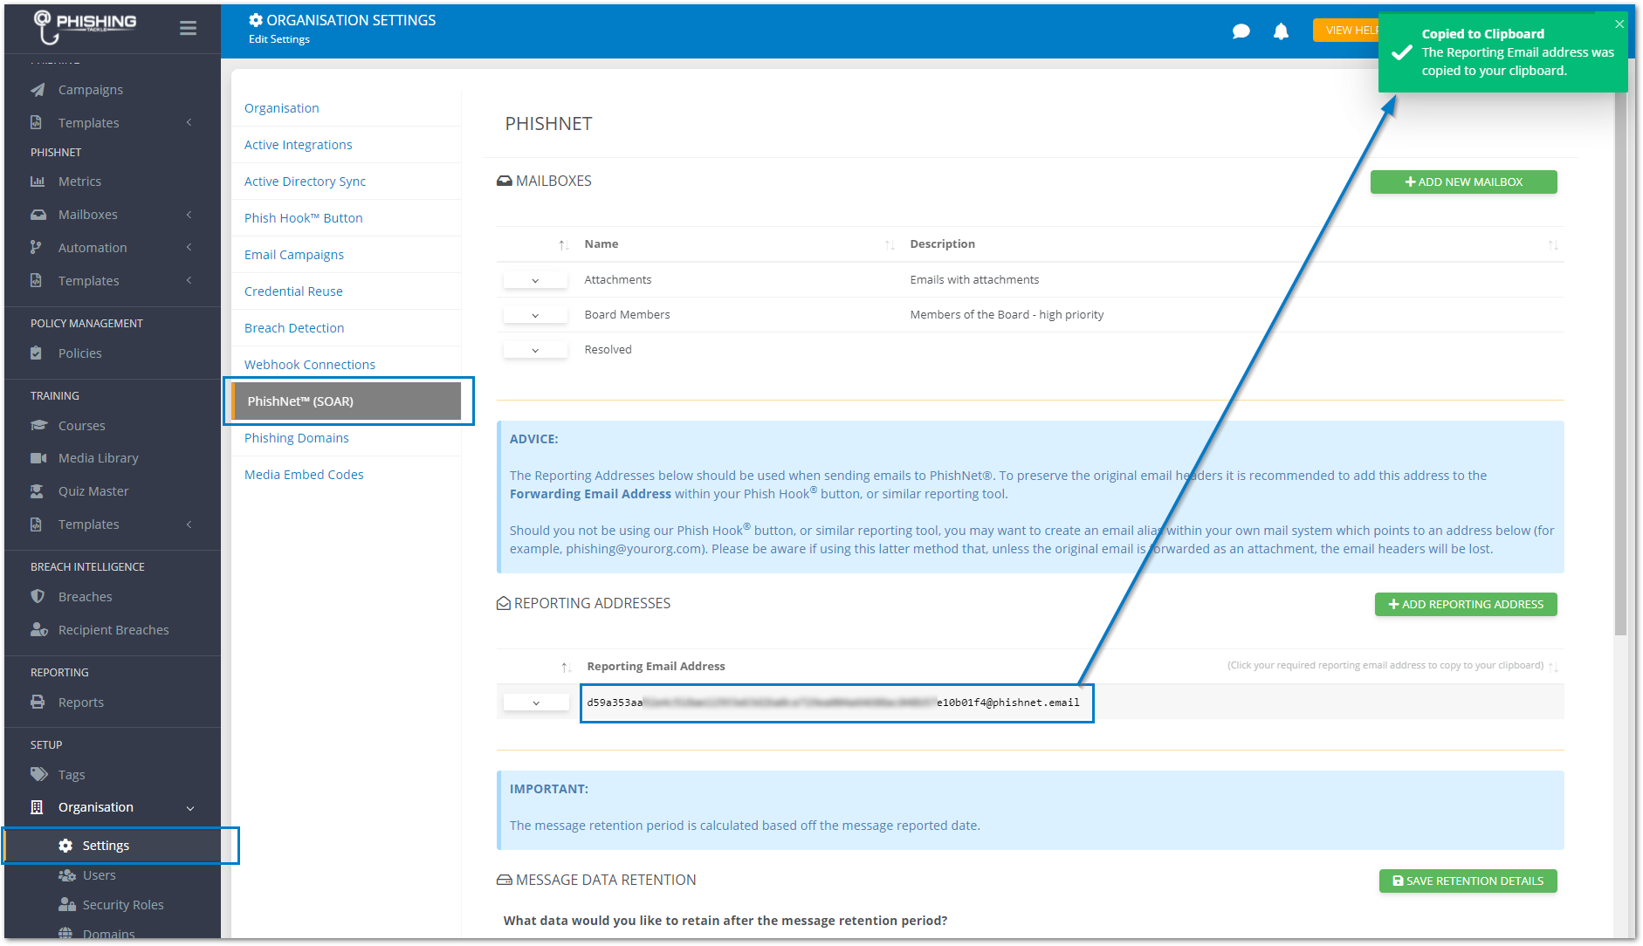Open dropdown for the reporting email address row
This screenshot has height=946, width=1643.
(x=536, y=703)
